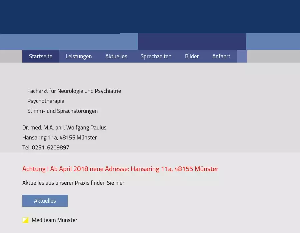Screen dimensions: 300x233
Task: Click the Facharzt für Neurologie und Psychiatrie line
Action: point(74,91)
